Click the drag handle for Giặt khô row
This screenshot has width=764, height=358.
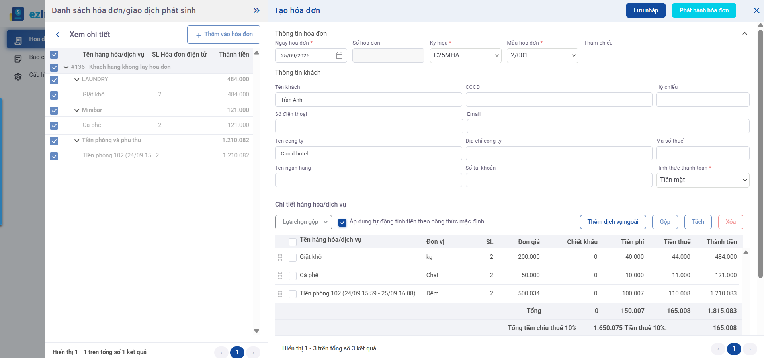coord(280,257)
